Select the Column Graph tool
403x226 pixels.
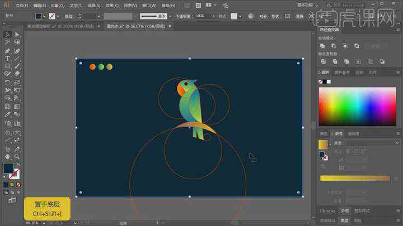17,123
